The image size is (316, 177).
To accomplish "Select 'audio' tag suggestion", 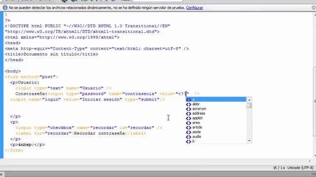I will pyautogui.click(x=216, y=137).
